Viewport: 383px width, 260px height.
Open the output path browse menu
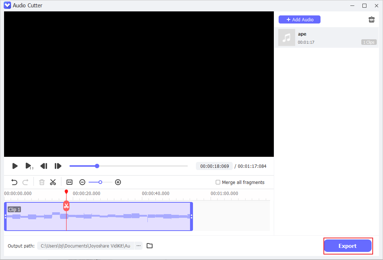click(138, 246)
